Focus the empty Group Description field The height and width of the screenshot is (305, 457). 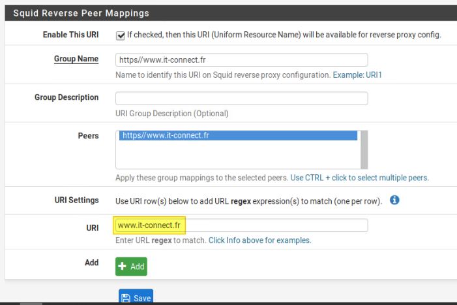(x=241, y=98)
